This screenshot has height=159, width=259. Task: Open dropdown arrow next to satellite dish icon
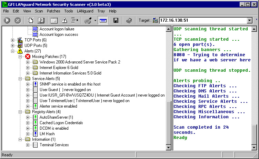tap(95, 21)
